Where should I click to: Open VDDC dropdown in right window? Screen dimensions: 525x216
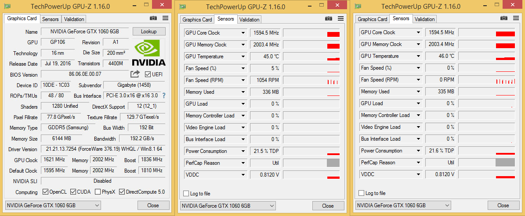(x=419, y=174)
